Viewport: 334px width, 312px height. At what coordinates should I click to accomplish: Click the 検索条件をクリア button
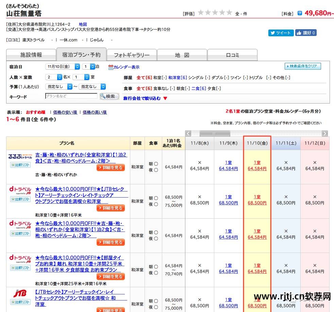303,66
